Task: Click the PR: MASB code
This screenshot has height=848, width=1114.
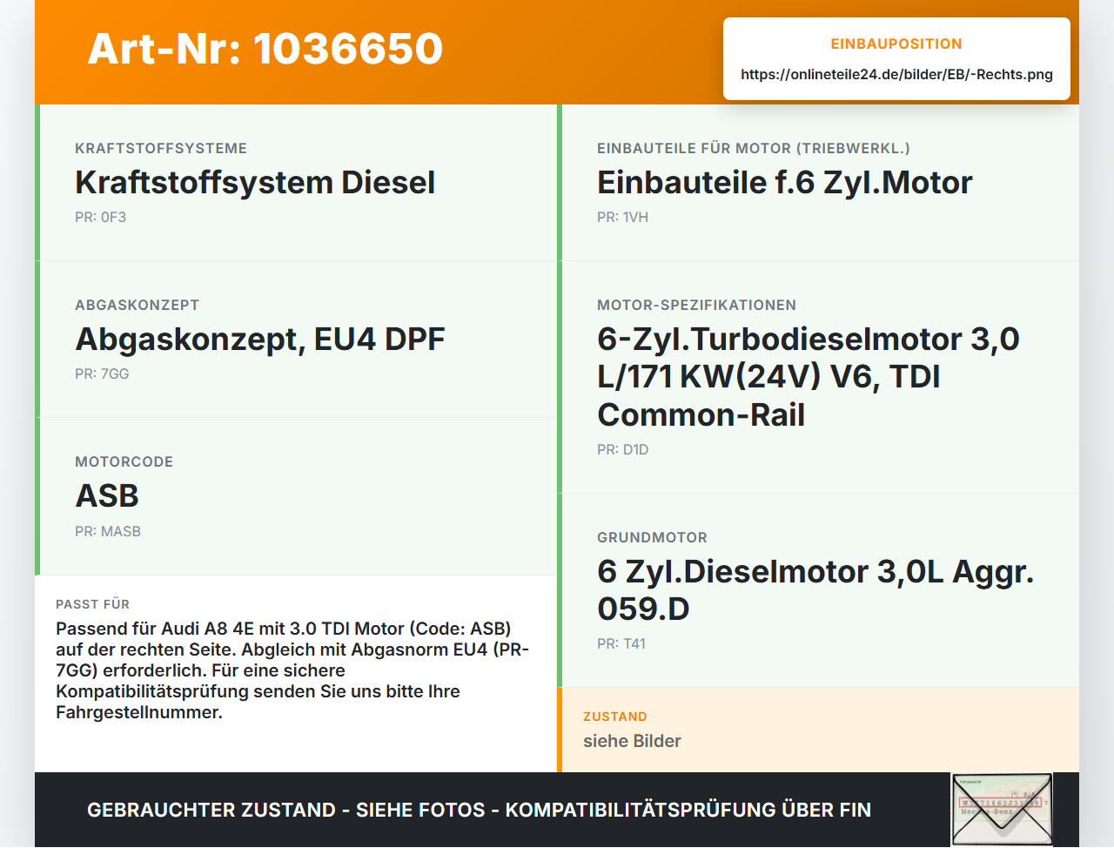Action: pos(108,532)
